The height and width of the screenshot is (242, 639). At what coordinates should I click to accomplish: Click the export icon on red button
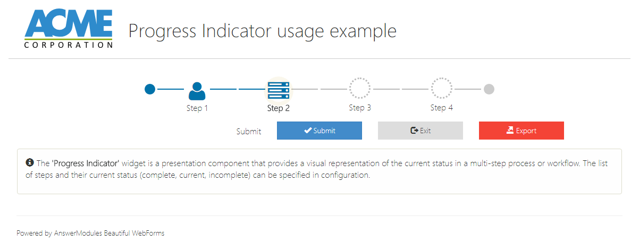[509, 131]
